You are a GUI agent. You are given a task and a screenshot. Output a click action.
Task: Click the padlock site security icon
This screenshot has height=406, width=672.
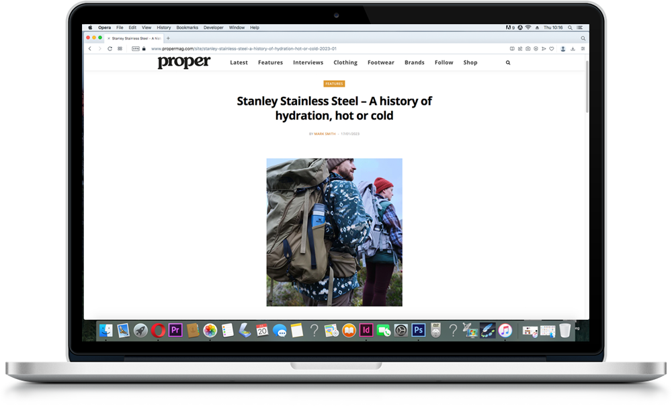click(x=144, y=49)
